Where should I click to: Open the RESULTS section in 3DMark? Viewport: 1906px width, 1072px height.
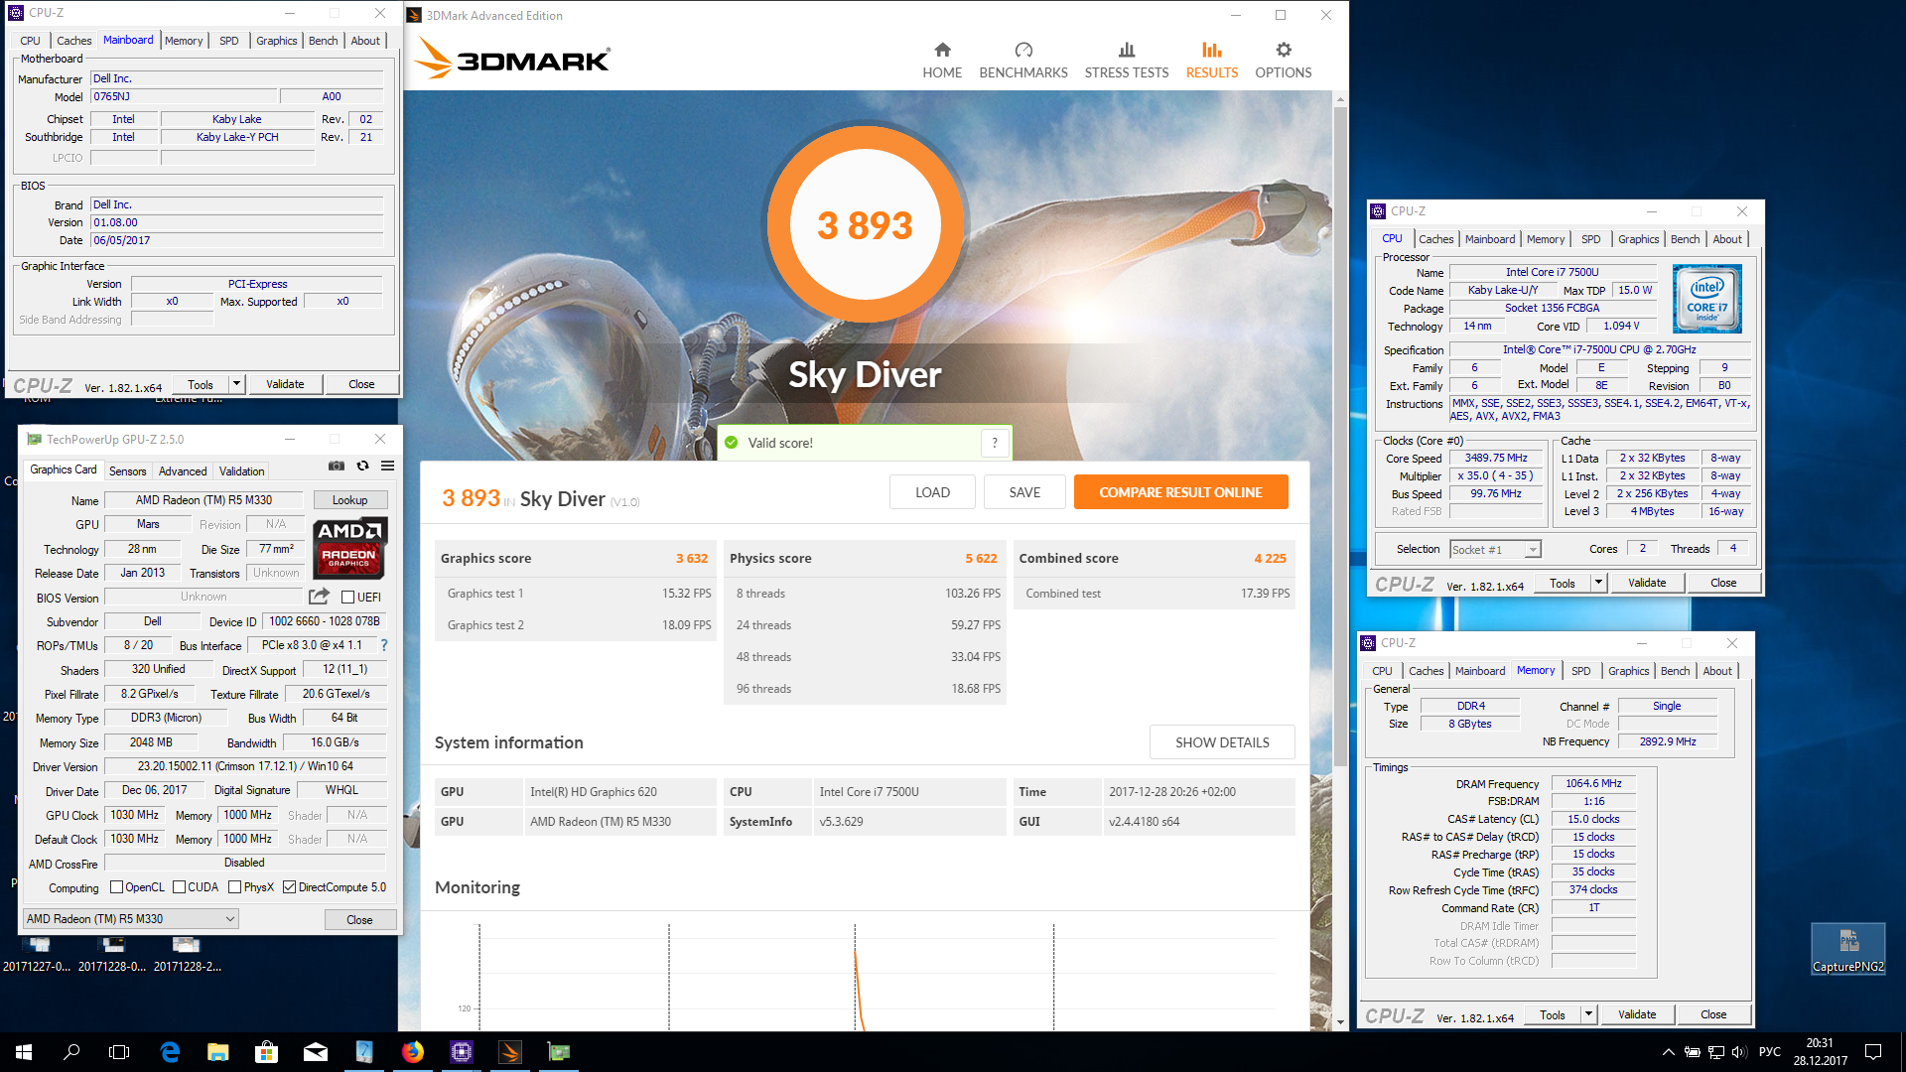click(x=1212, y=61)
